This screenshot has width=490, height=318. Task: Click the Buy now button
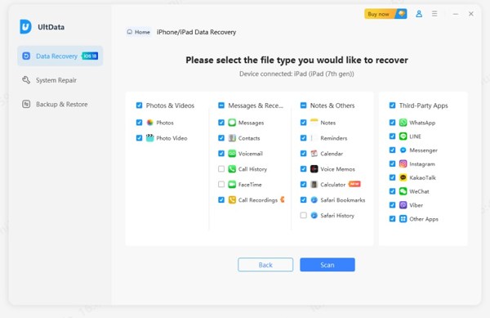click(385, 14)
